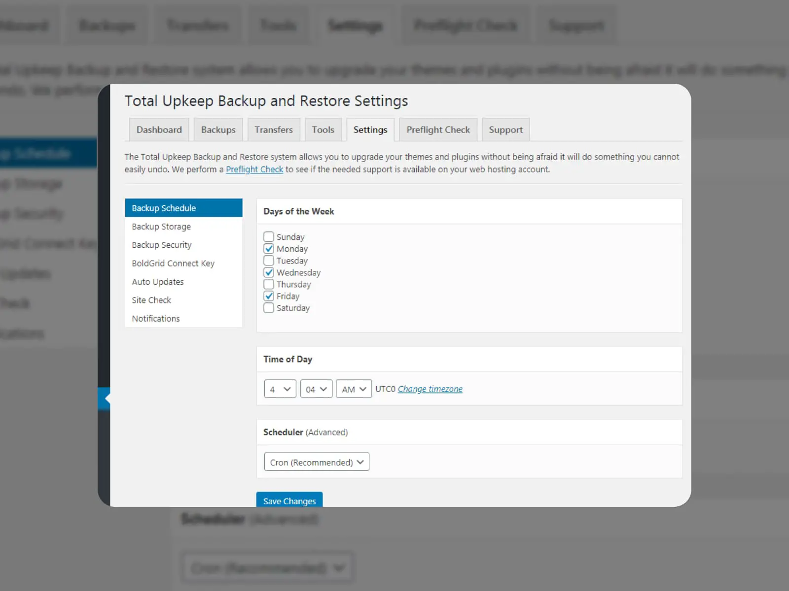The width and height of the screenshot is (789, 591).
Task: Open Backup Storage settings section
Action: [x=183, y=227]
